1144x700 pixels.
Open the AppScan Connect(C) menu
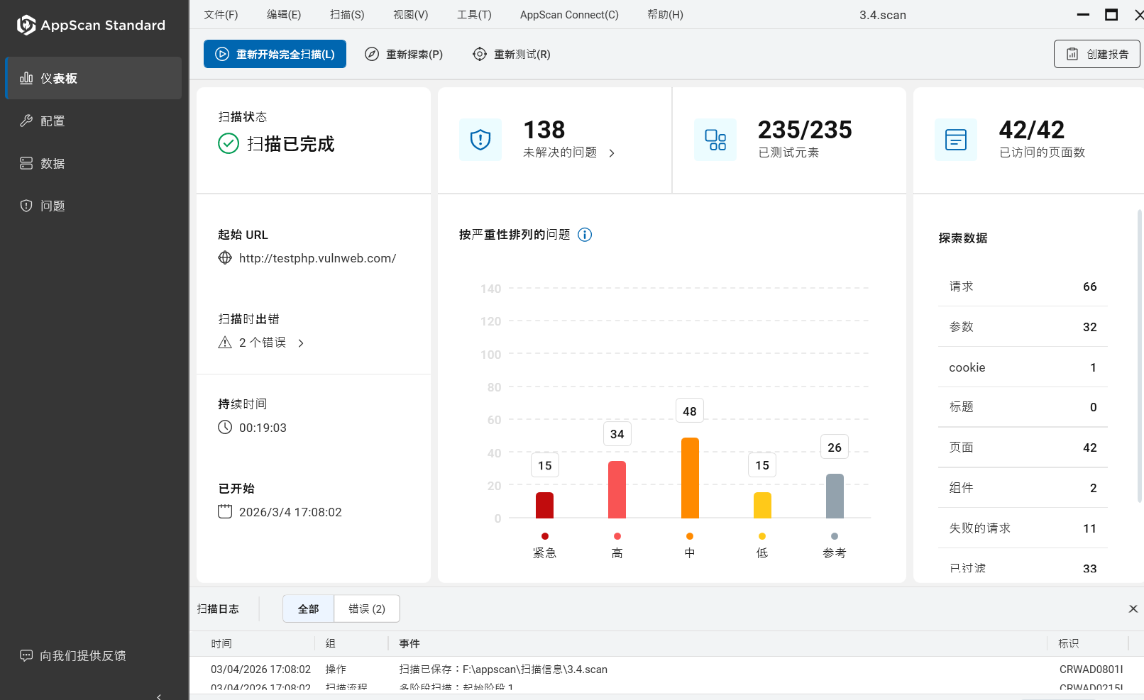569,15
